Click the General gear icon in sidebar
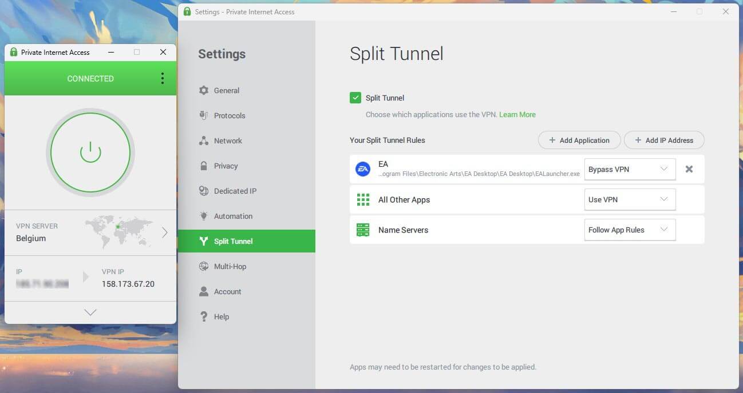This screenshot has width=743, height=393. (203, 90)
